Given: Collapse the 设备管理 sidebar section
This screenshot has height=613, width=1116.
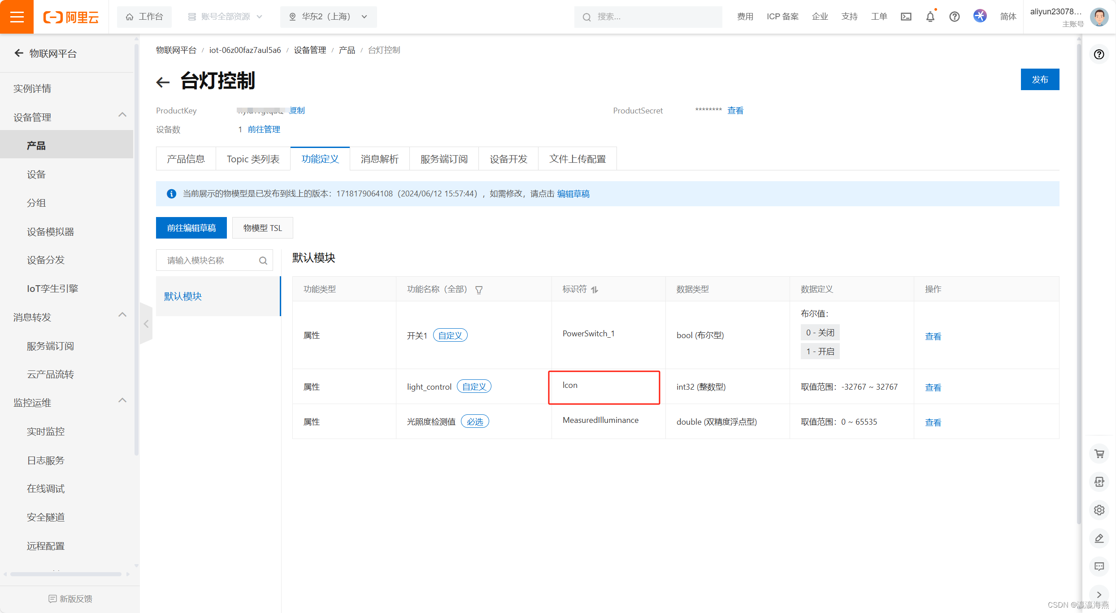Looking at the screenshot, I should click(x=122, y=115).
